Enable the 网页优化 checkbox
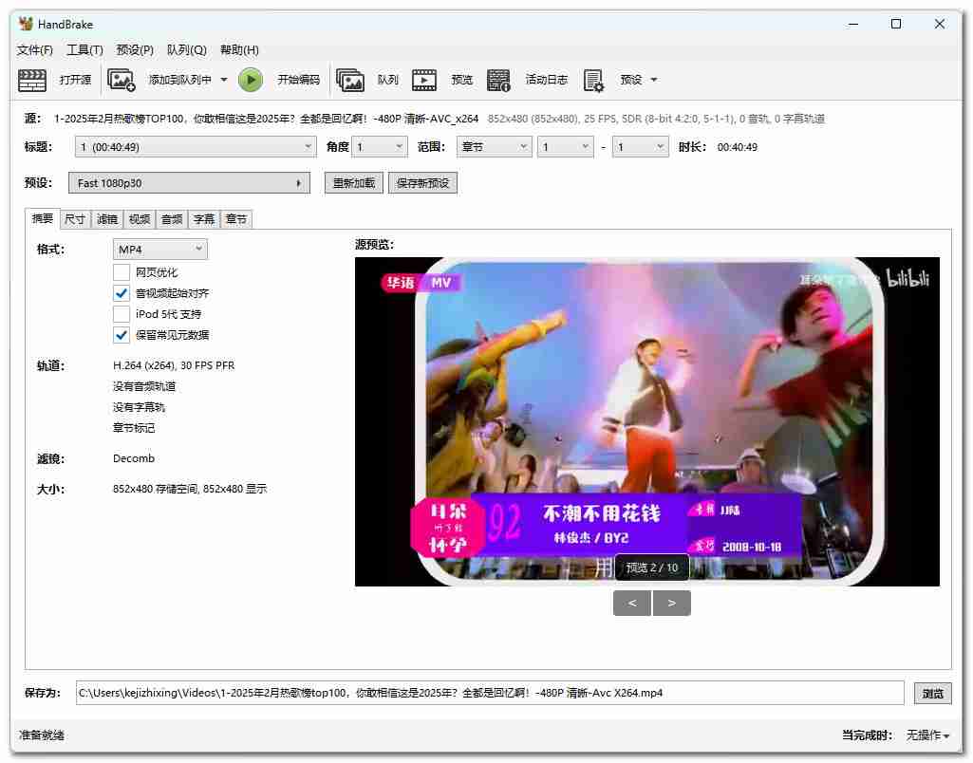This screenshot has width=973, height=763. 122,272
